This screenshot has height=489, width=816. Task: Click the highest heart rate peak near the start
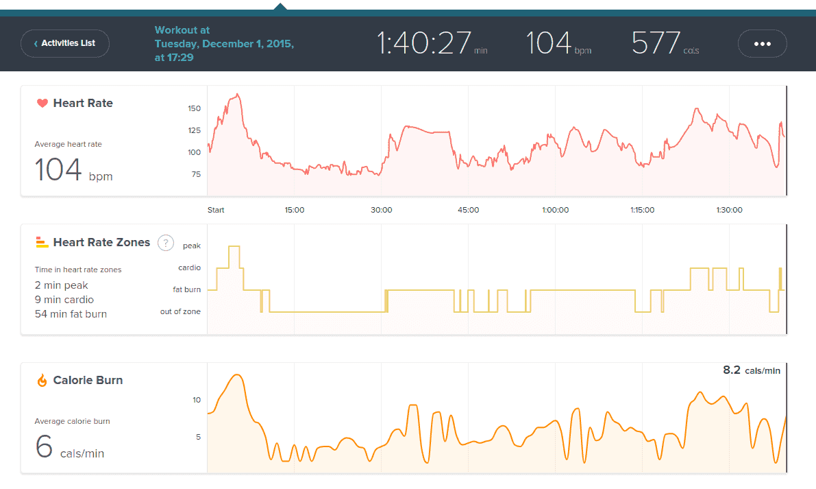(x=237, y=95)
